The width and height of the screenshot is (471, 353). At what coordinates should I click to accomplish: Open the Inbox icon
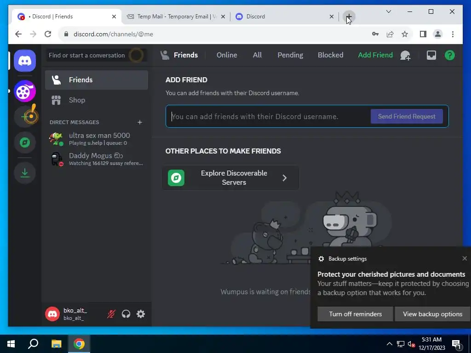click(431, 55)
